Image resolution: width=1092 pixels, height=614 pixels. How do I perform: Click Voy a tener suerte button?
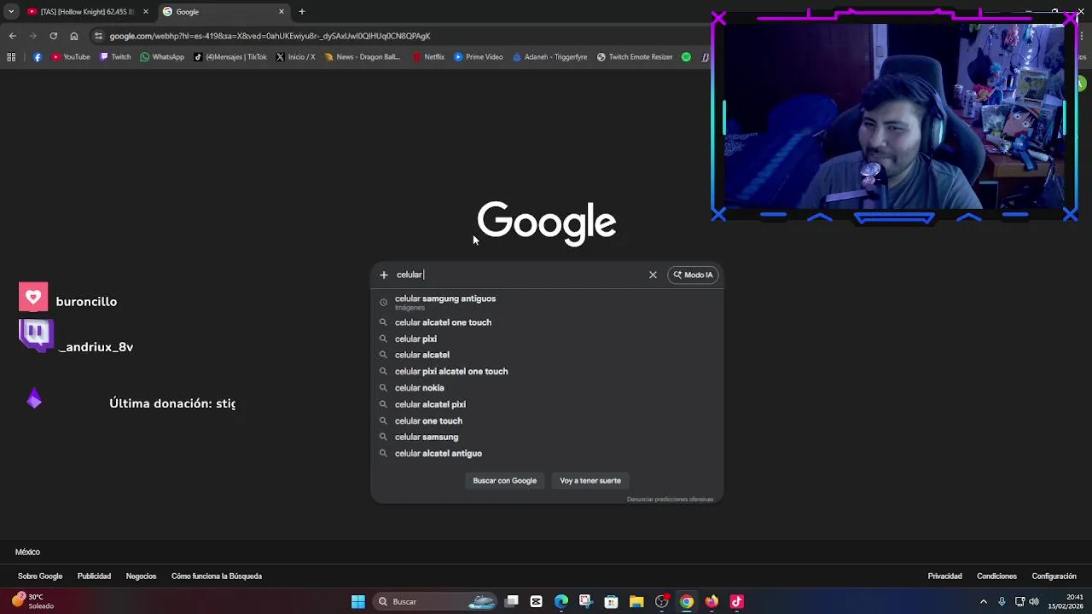coord(590,481)
